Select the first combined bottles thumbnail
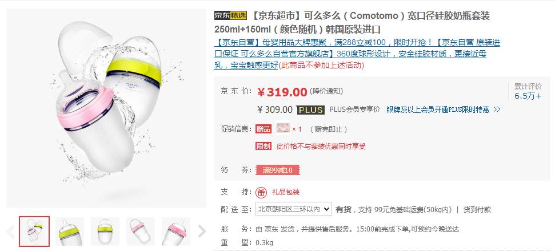This screenshot has height=252, width=555. (34, 231)
